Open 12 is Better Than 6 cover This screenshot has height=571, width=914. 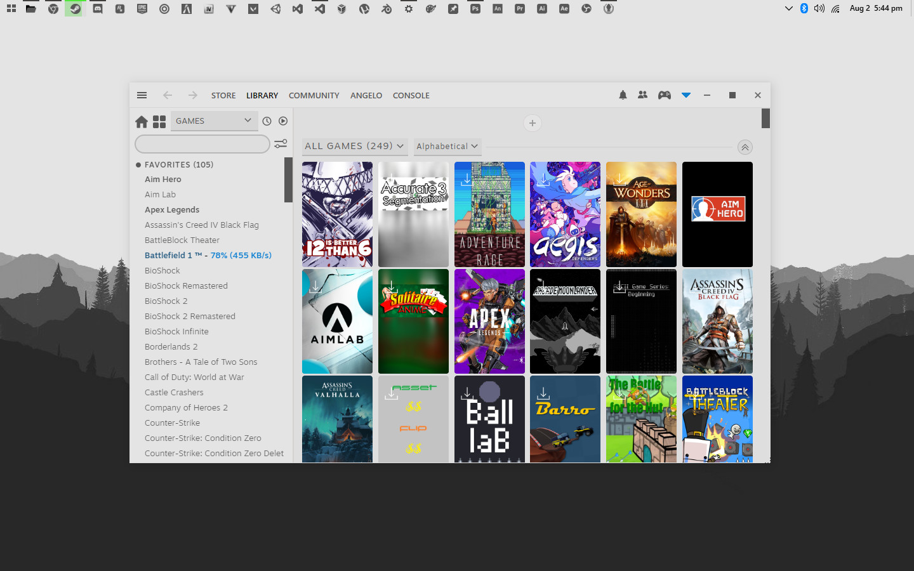[337, 214]
